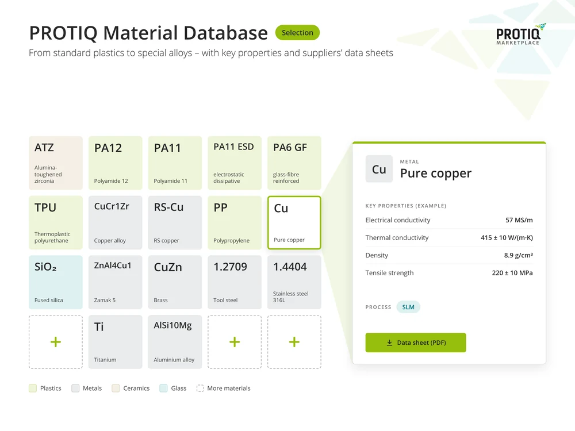Select the PA12 Polyamide 12 tile
575x431 pixels.
115,163
